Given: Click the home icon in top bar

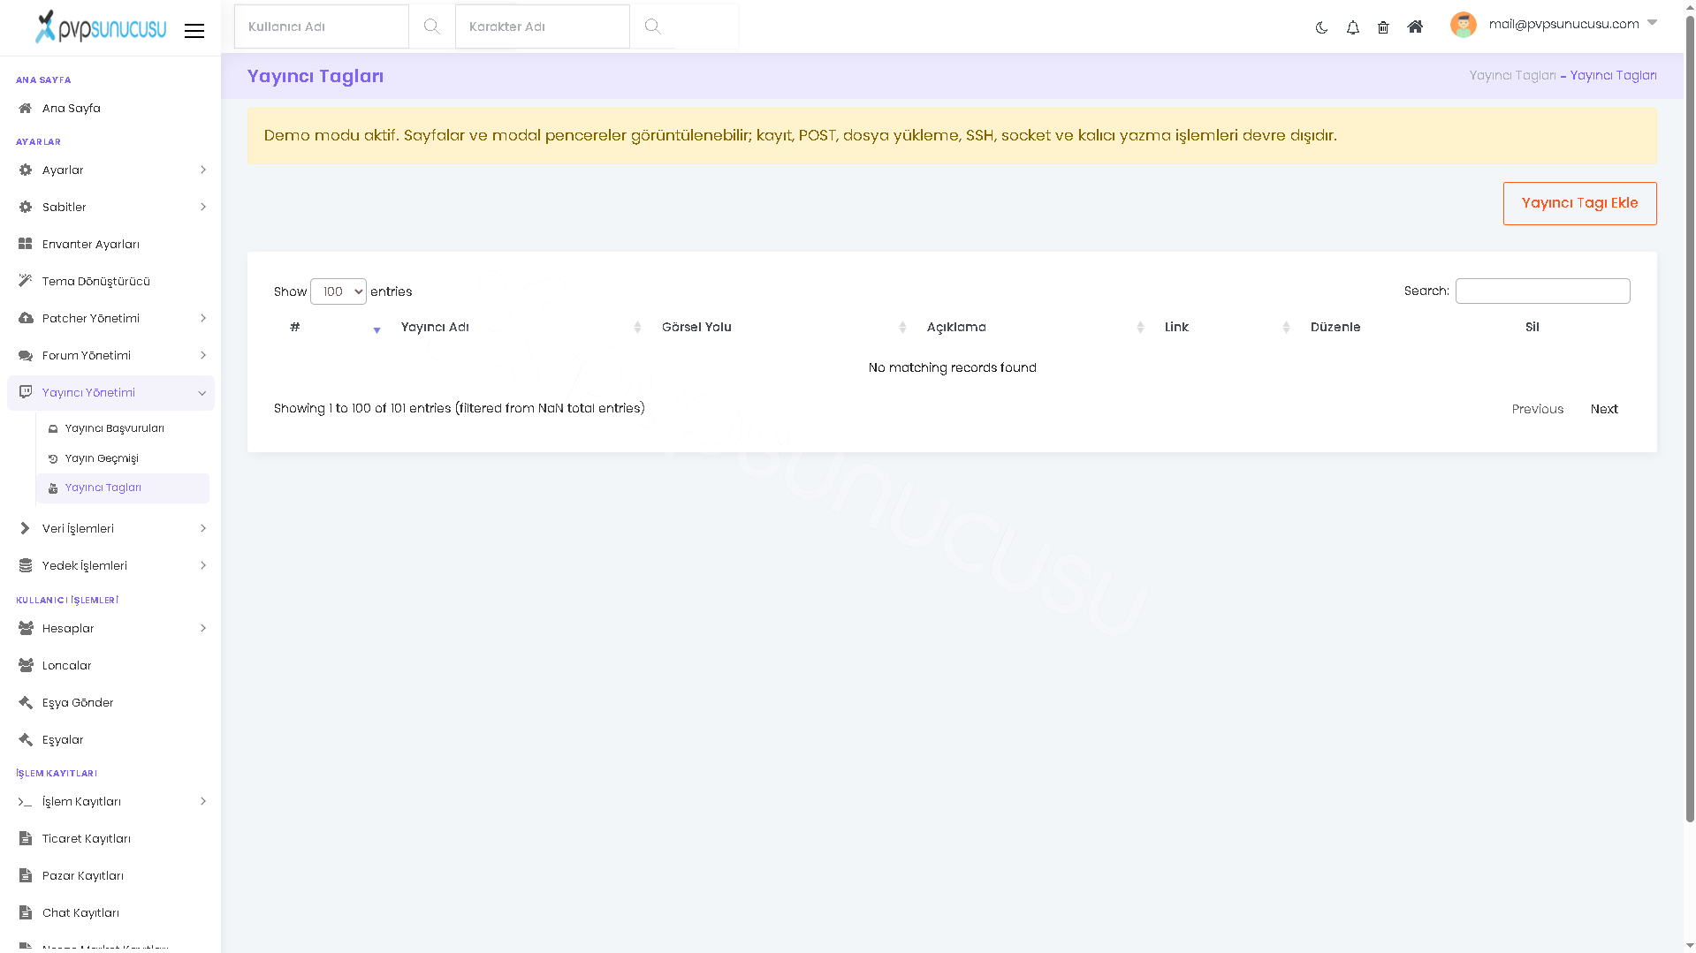Looking at the screenshot, I should (1415, 27).
